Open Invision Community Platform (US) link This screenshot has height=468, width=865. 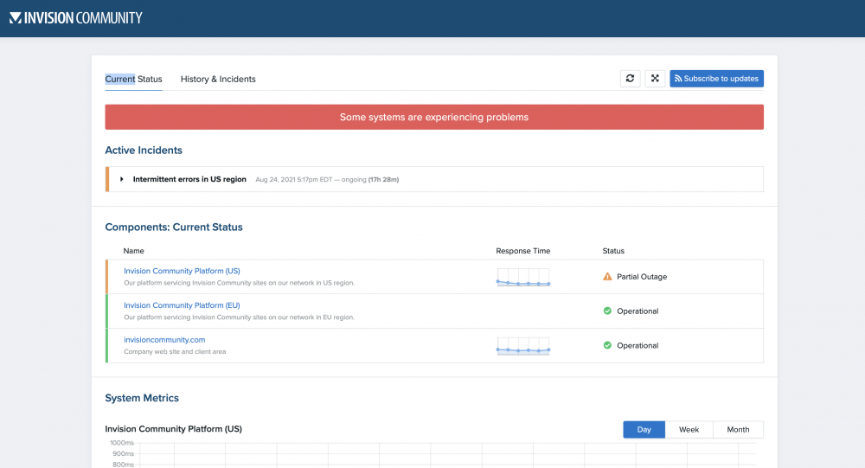click(182, 271)
